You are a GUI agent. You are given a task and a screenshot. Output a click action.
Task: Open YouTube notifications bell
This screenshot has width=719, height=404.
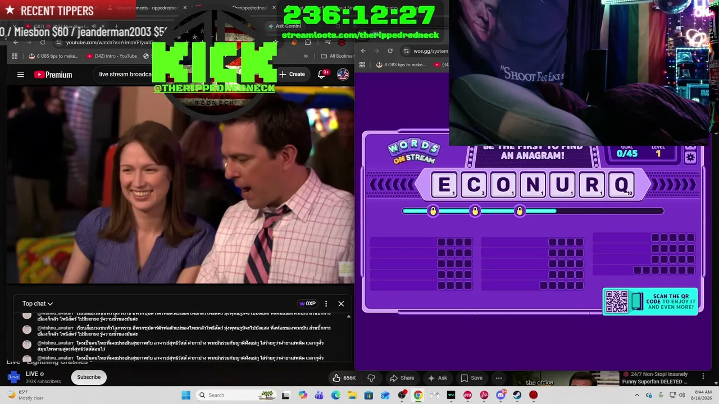click(322, 74)
